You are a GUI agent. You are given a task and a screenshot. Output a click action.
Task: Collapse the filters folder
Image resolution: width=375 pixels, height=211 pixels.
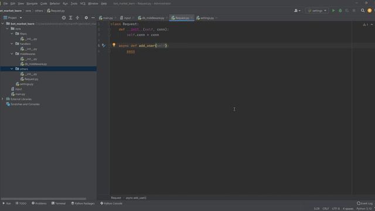(x=12, y=34)
